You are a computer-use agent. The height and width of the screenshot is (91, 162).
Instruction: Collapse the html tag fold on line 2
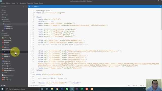click(x=35, y=13)
